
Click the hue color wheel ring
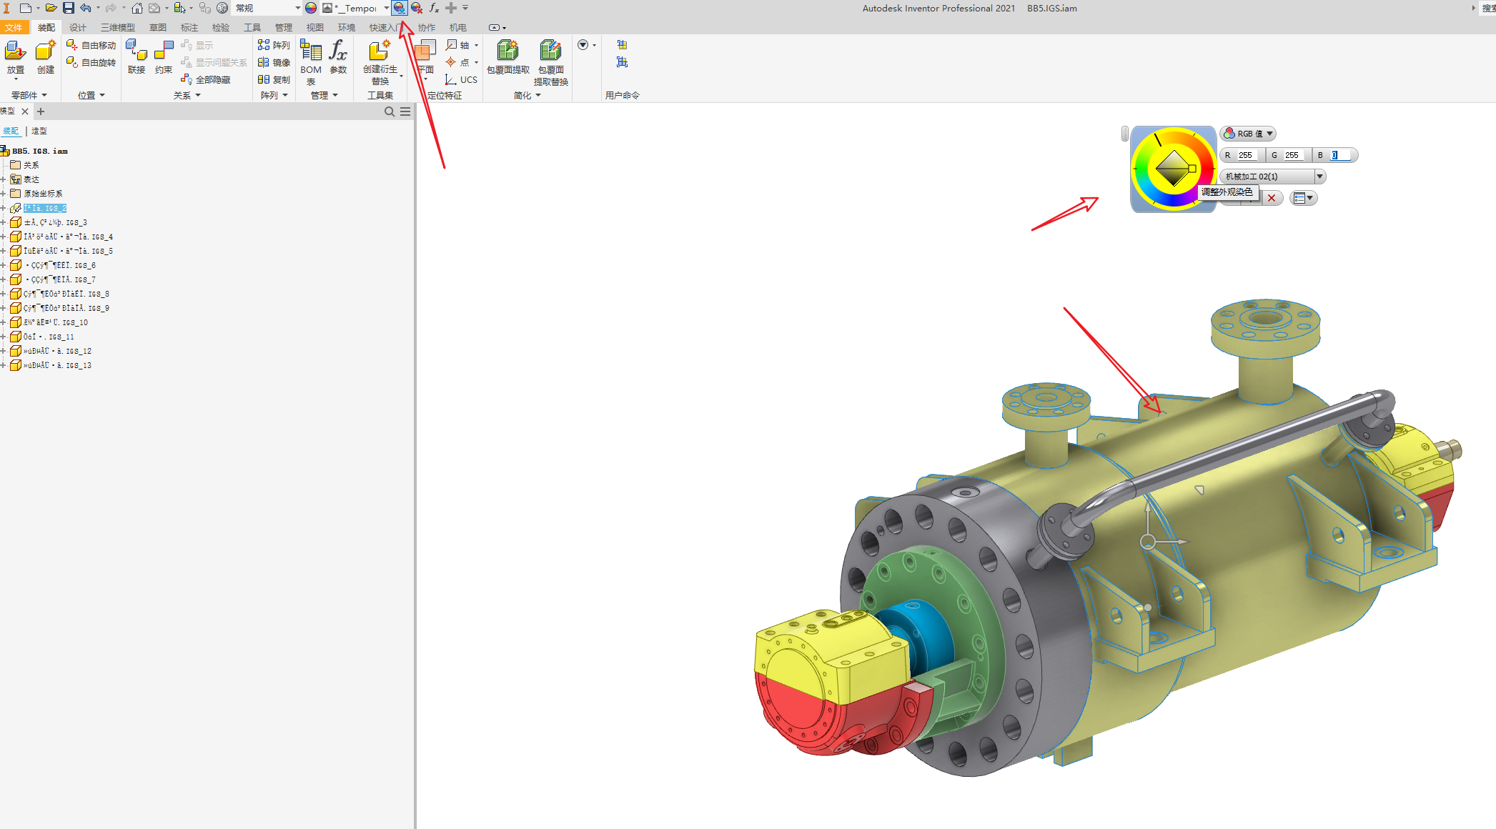(x=1139, y=169)
